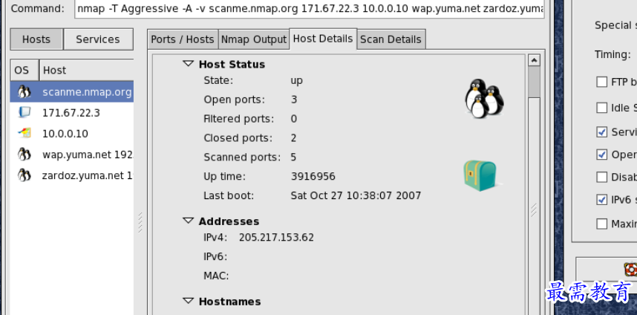Collapse the Hostnames section

tap(188, 302)
